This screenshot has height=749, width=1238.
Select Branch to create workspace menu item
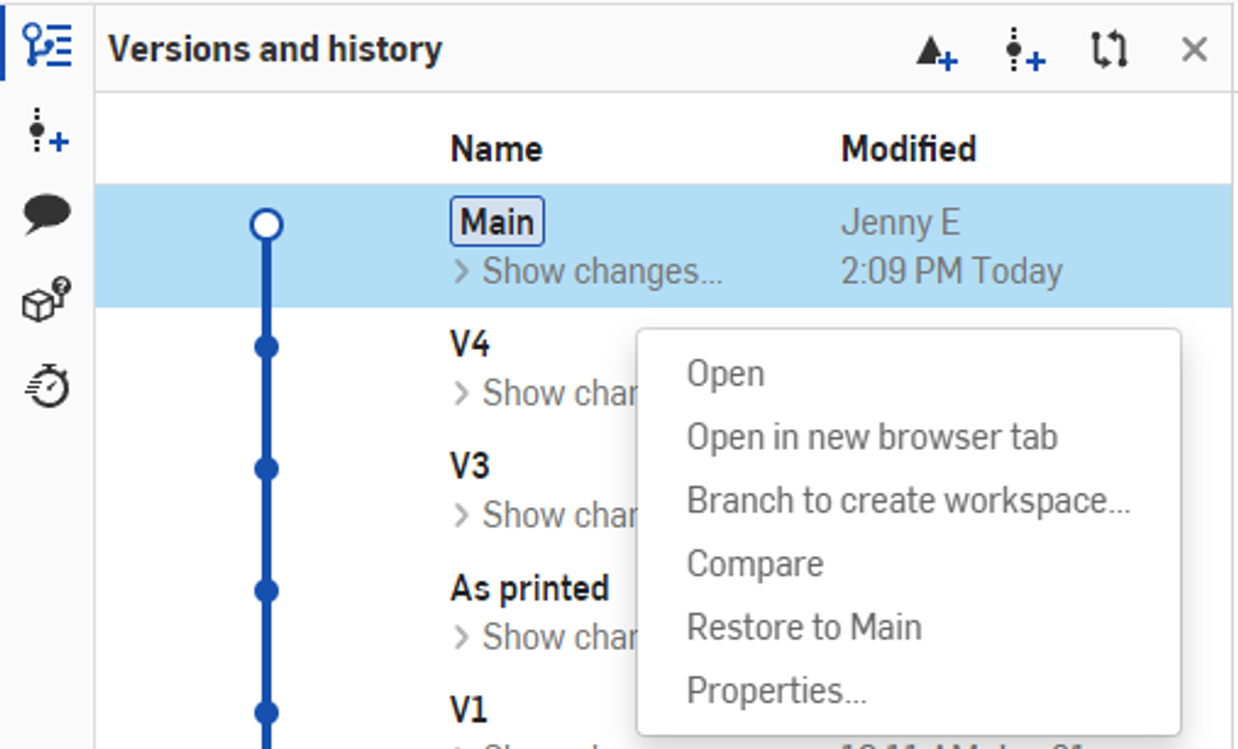tap(908, 501)
